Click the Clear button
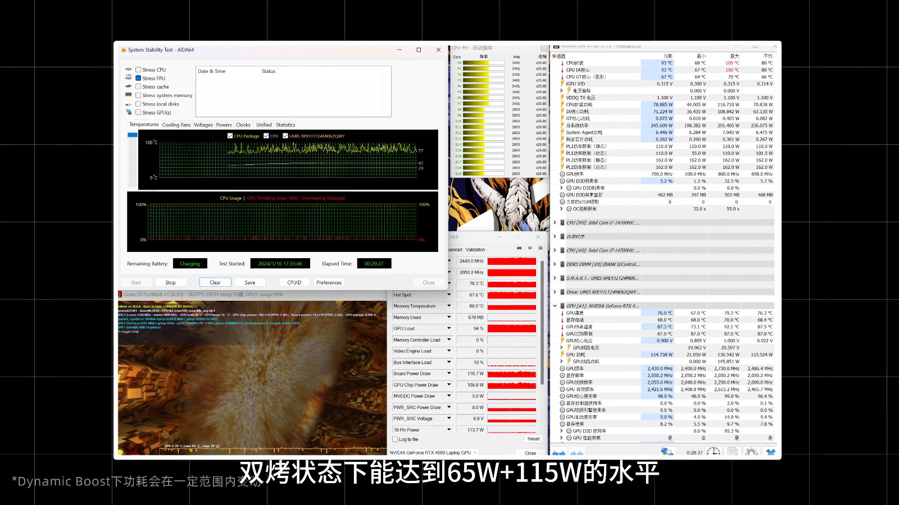The image size is (899, 505). click(215, 282)
